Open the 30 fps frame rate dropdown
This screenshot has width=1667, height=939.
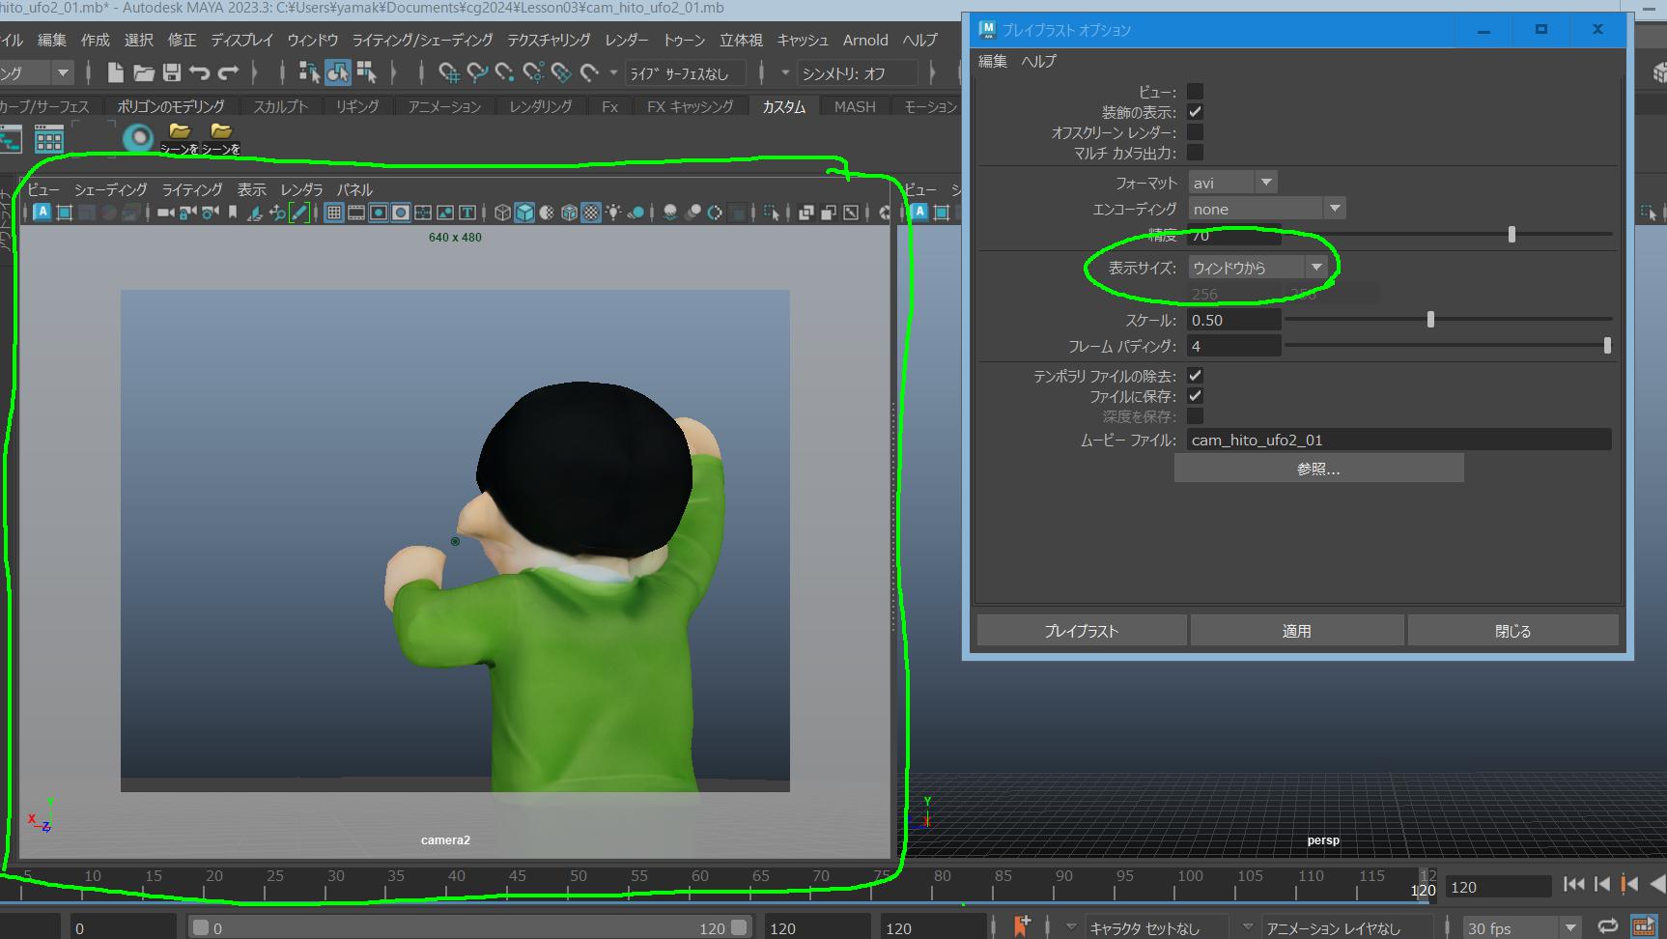tap(1521, 927)
